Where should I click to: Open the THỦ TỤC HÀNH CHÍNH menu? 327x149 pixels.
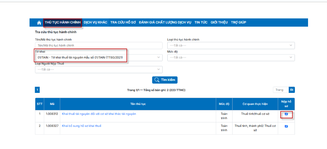(x=62, y=23)
